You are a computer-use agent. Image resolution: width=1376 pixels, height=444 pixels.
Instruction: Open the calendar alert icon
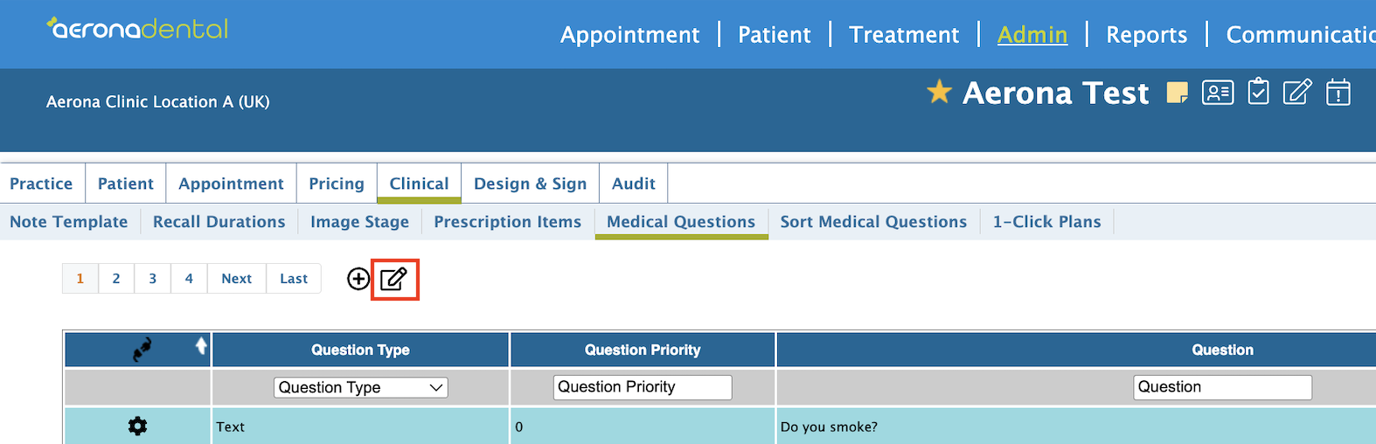(x=1338, y=92)
